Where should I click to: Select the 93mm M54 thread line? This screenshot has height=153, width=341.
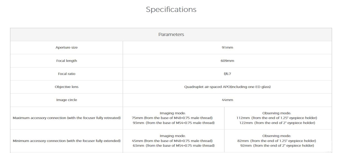click(174, 123)
